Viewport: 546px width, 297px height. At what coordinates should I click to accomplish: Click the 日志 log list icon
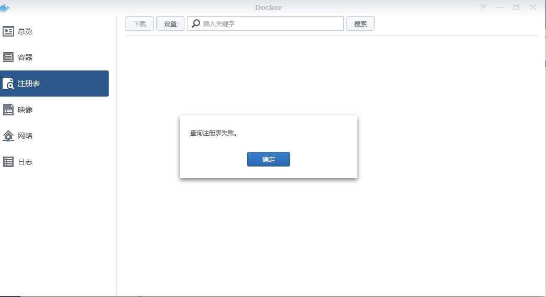pos(8,162)
